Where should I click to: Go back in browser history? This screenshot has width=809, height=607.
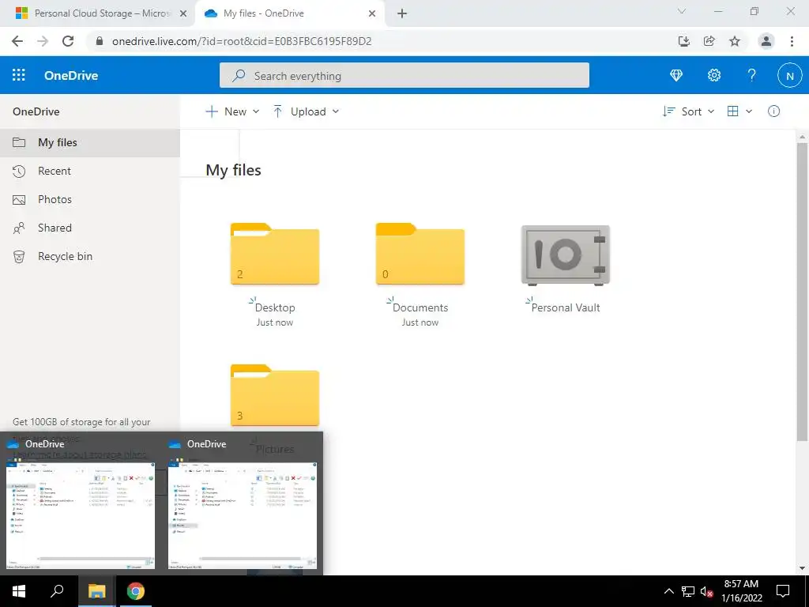[17, 41]
